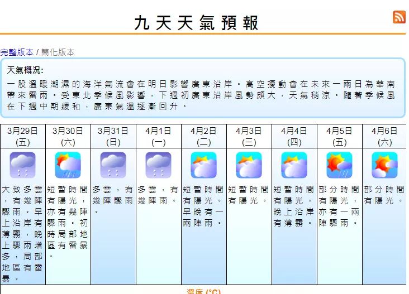Open the RSS feed icon

(x=399, y=17)
